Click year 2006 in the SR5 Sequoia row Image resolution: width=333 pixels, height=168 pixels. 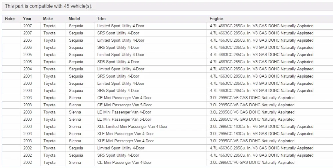[x=27, y=47]
